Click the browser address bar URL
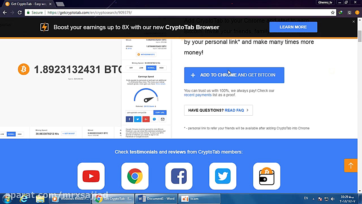This screenshot has height=204, width=362. pyautogui.click(x=90, y=12)
